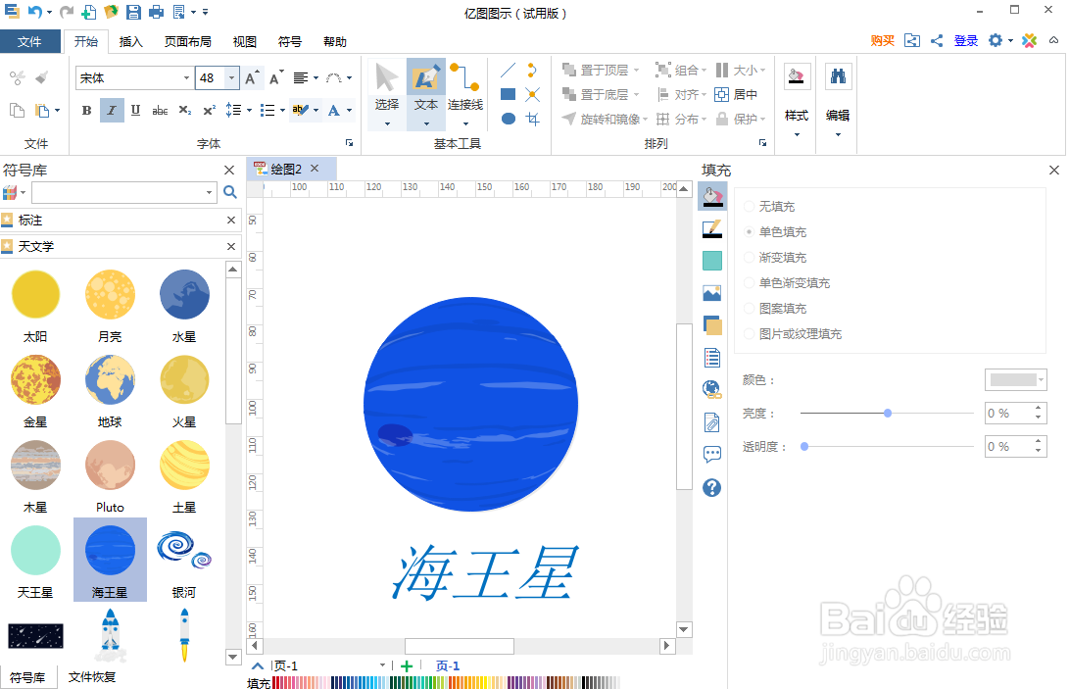Click the 购买 purchase link
This screenshot has width=1069, height=689.
coord(882,41)
